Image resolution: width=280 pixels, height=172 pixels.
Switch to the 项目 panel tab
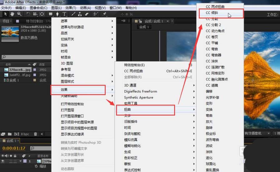6,21
